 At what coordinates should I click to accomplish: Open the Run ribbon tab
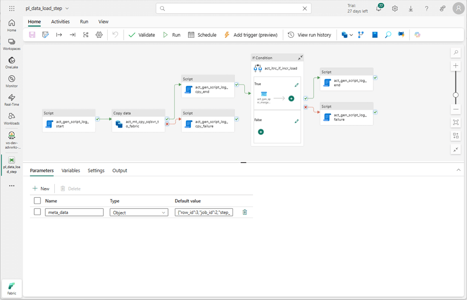pos(84,21)
